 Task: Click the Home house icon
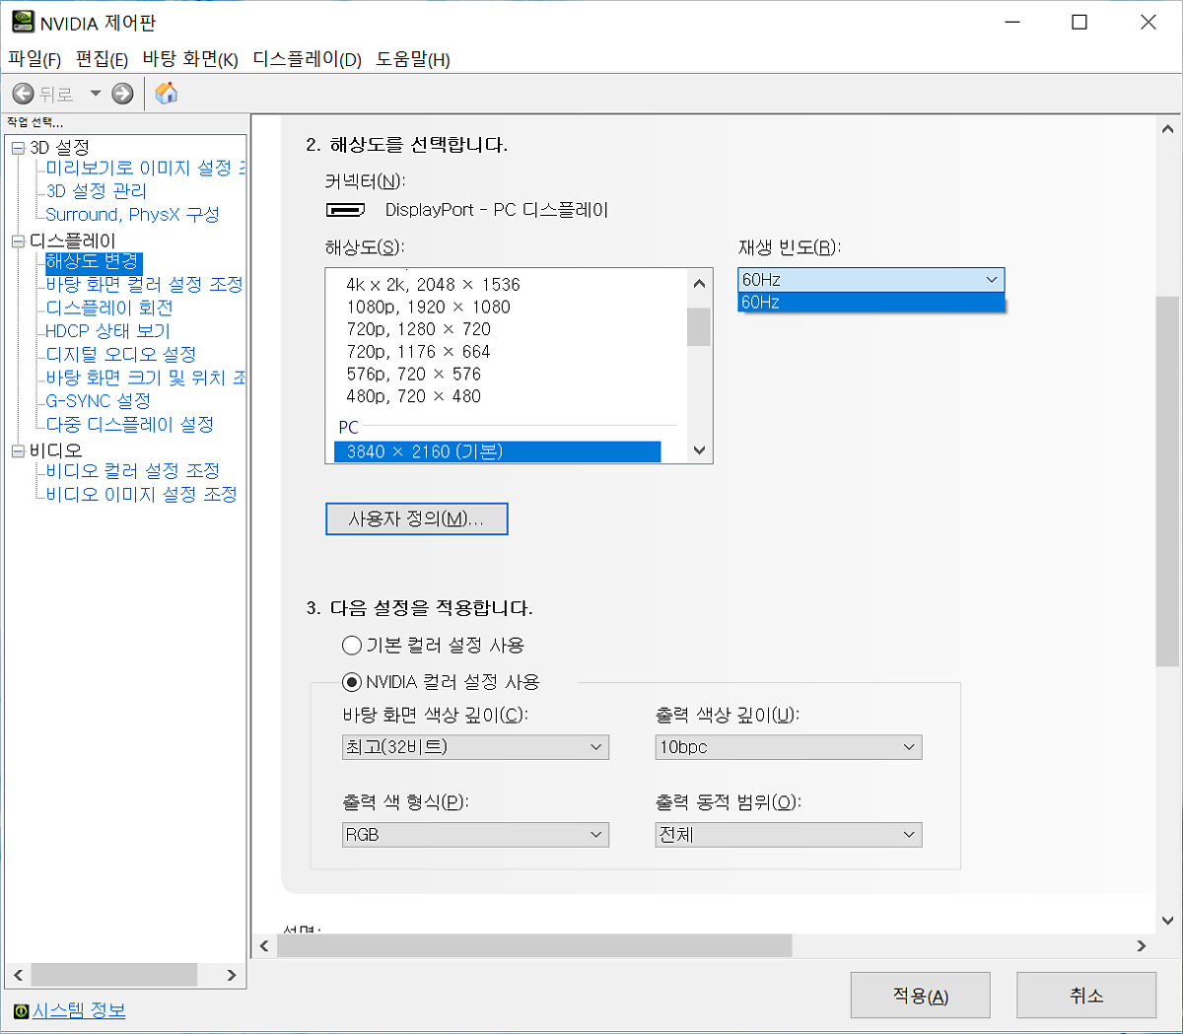click(167, 94)
